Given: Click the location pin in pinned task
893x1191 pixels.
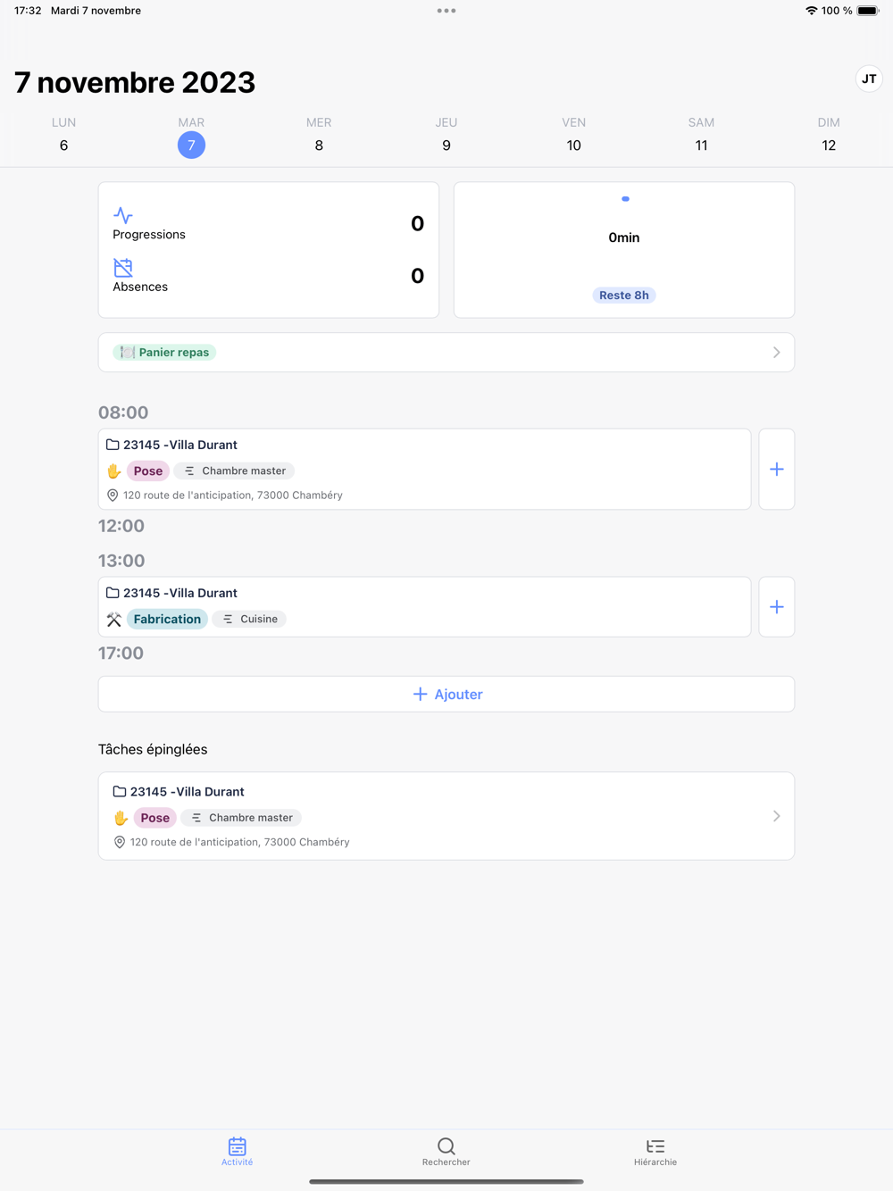Looking at the screenshot, I should click(x=120, y=842).
